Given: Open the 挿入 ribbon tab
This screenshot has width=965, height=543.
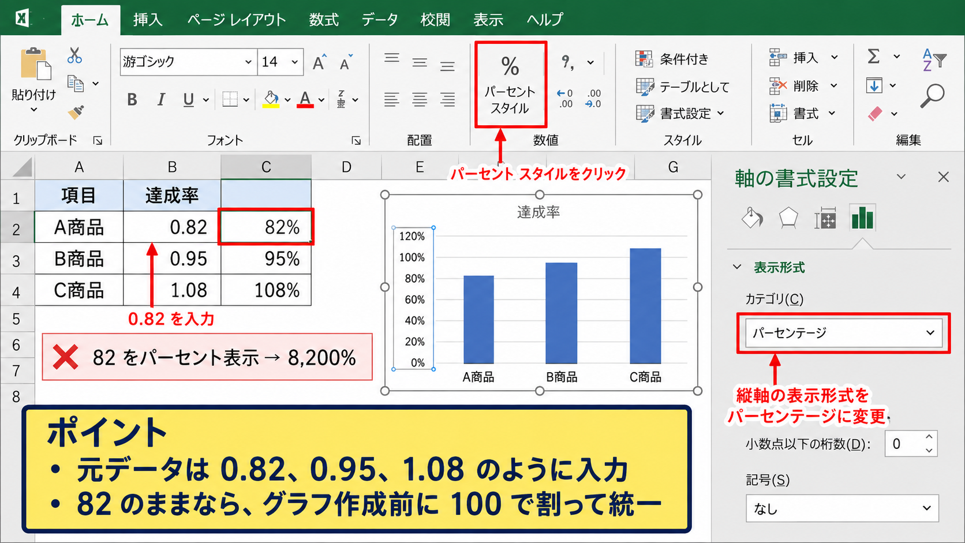Looking at the screenshot, I should tap(148, 20).
